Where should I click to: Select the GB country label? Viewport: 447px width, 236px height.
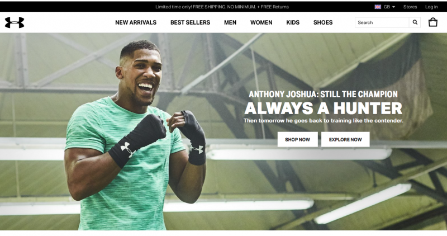click(387, 7)
